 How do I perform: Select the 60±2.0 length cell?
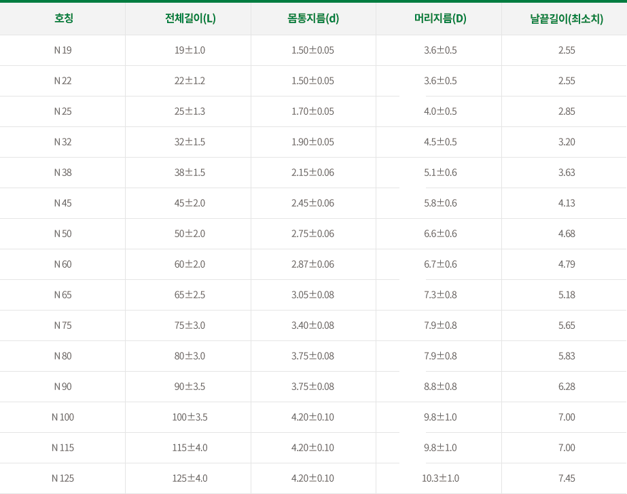coord(190,264)
